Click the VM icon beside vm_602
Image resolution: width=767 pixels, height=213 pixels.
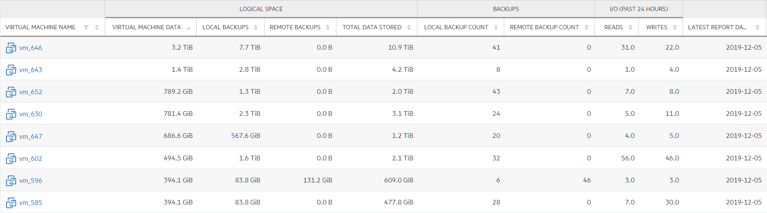(x=11, y=159)
